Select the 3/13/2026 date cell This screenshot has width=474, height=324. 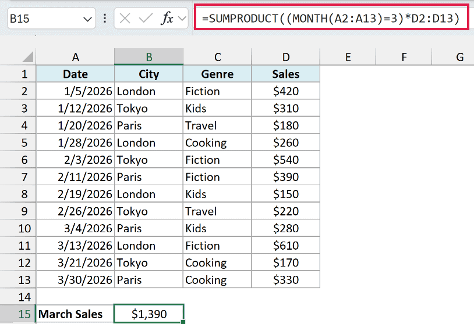[x=75, y=246]
